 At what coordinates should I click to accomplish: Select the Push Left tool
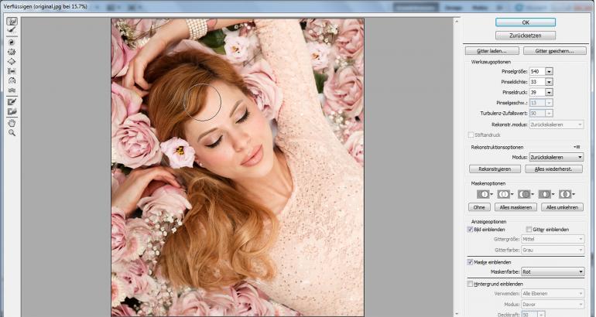click(x=12, y=71)
